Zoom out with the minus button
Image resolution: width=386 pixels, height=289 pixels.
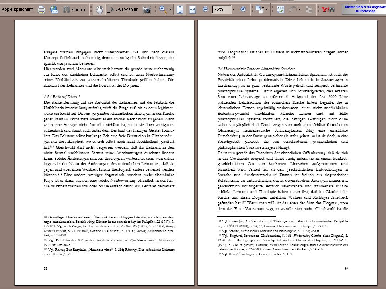[205, 9]
